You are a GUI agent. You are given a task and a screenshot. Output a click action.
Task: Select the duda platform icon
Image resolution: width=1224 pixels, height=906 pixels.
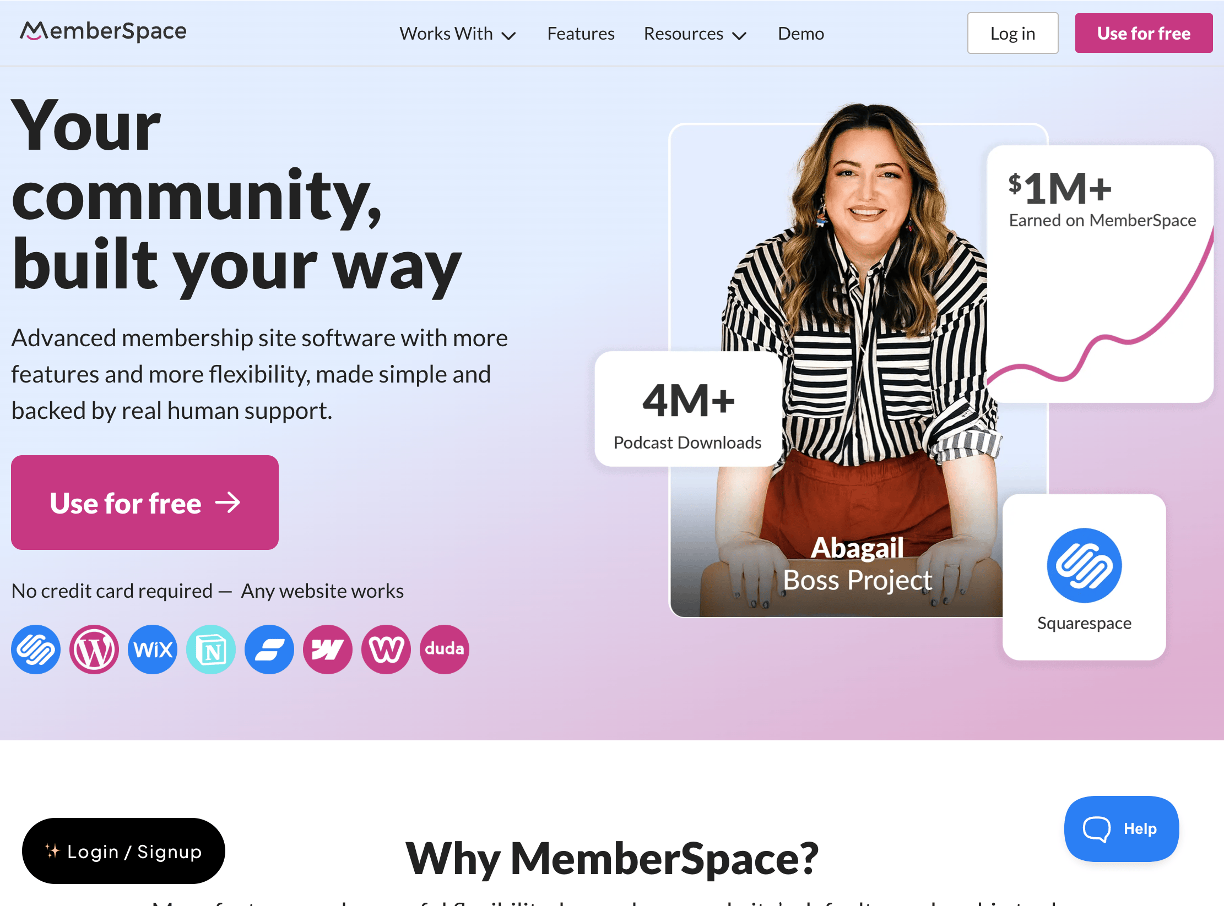[445, 650]
